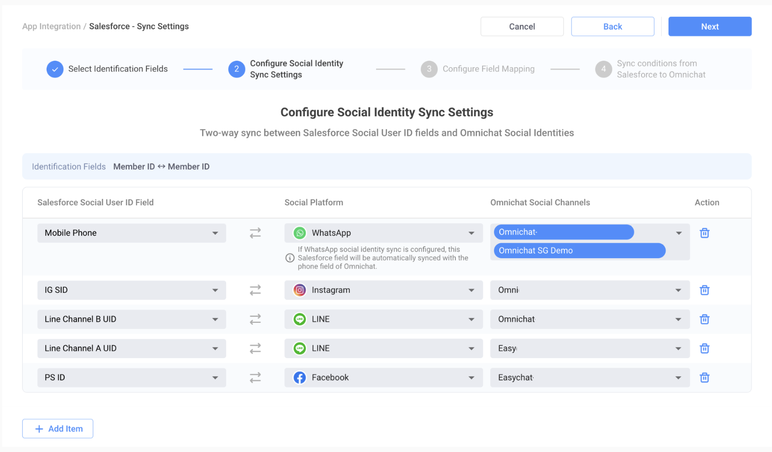
Task: Expand the WhatsApp platform dropdown
Action: [383, 233]
